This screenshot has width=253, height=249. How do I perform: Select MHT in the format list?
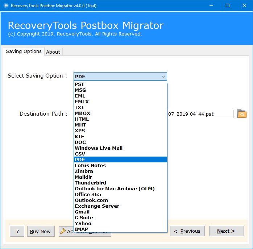click(x=120, y=125)
